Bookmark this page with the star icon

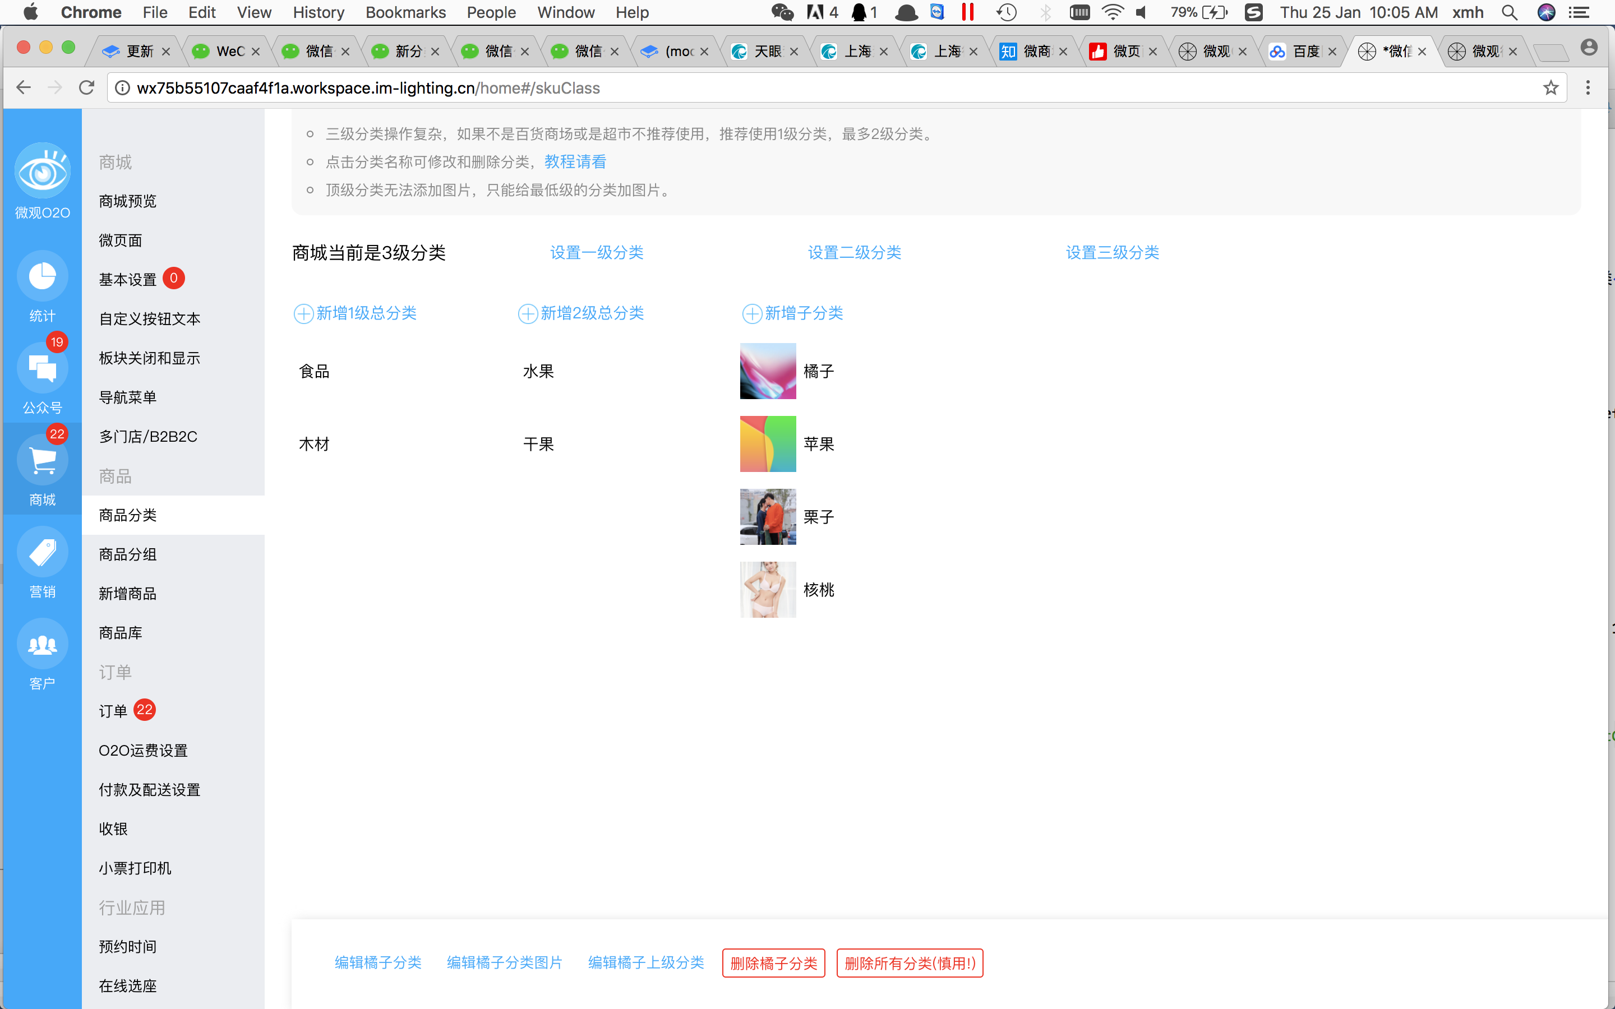(1551, 87)
